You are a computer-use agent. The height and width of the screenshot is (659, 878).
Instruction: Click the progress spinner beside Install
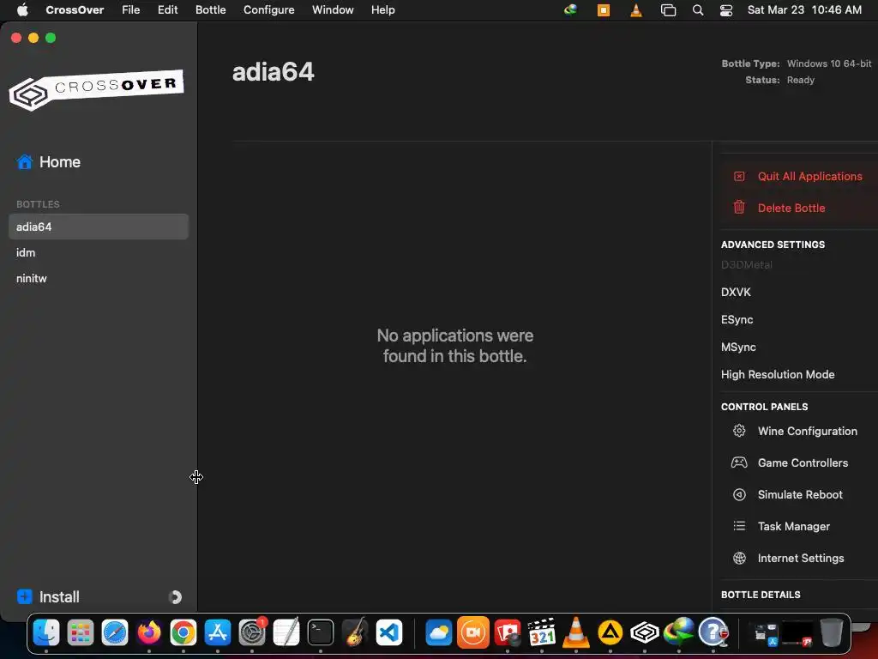[175, 597]
